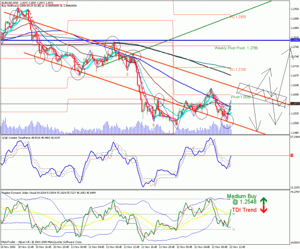Click the price axis value 1.2500

click(x=294, y=123)
